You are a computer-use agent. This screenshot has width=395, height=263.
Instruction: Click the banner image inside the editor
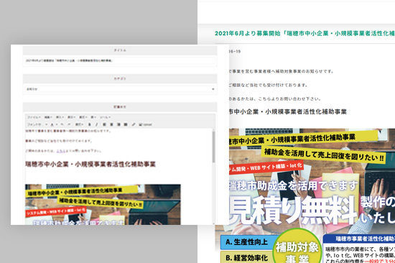(x=103, y=204)
